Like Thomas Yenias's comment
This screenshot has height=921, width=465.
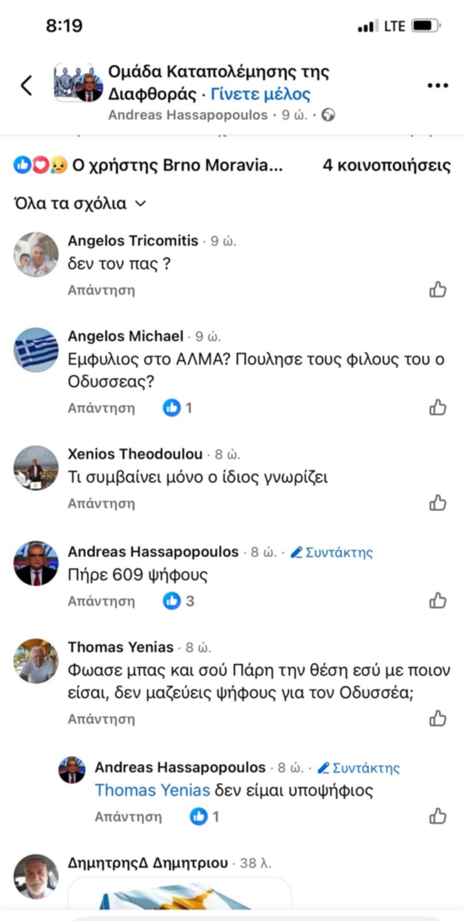pyautogui.click(x=438, y=718)
